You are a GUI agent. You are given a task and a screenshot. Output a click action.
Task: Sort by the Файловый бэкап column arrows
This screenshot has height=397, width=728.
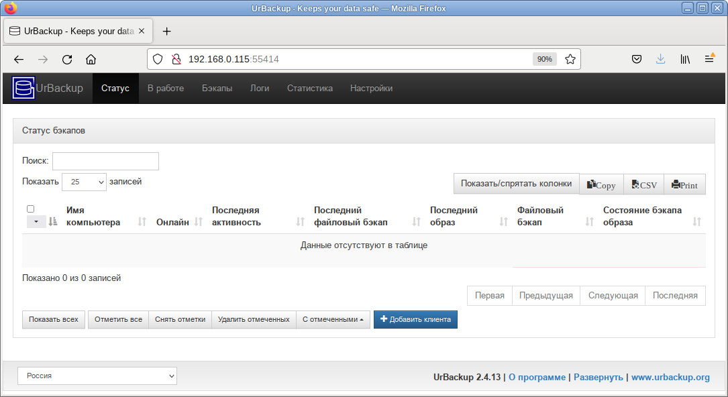click(590, 222)
